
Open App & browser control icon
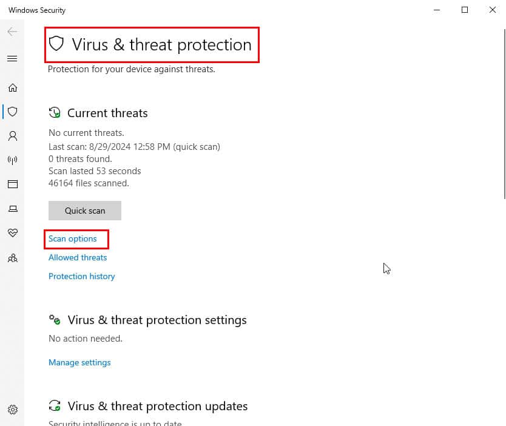click(13, 184)
